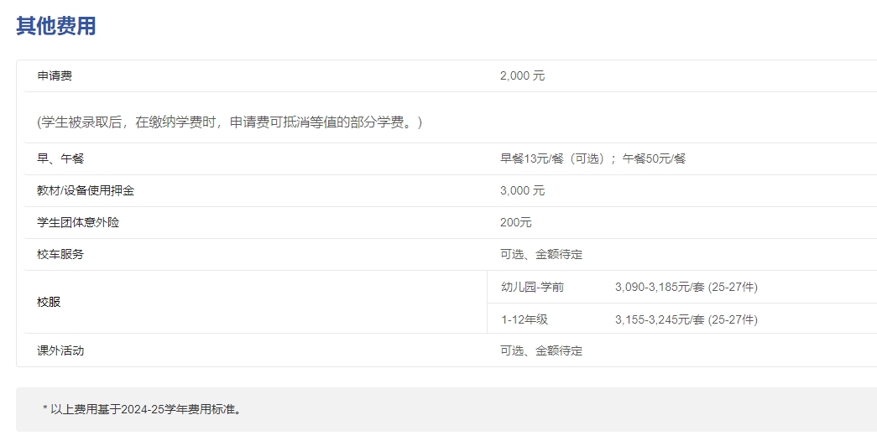This screenshot has height=441, width=877.
Task: Click the 1-12年级 uniform category
Action: (525, 319)
